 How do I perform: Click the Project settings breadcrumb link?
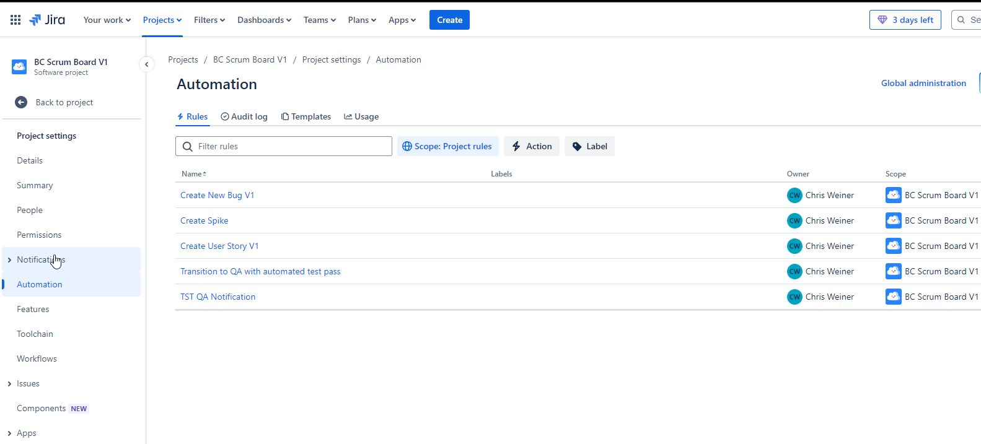tap(332, 59)
